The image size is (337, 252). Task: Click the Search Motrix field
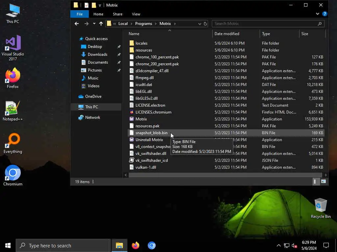tap(268, 24)
